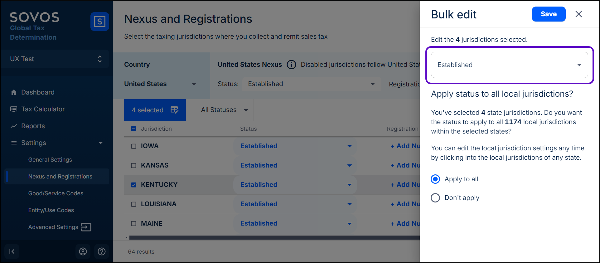Collapse the sidebar using the arrow icon

pos(12,251)
